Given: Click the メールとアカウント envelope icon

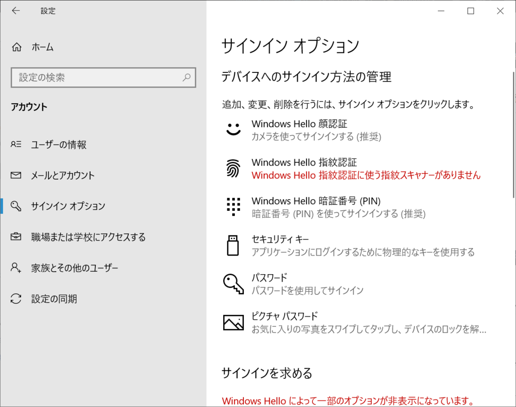Looking at the screenshot, I should point(16,175).
